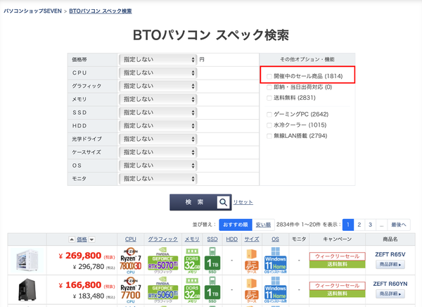Click ZEFT R65V product name
Viewport: 422px width, 307px height.
coord(390,254)
